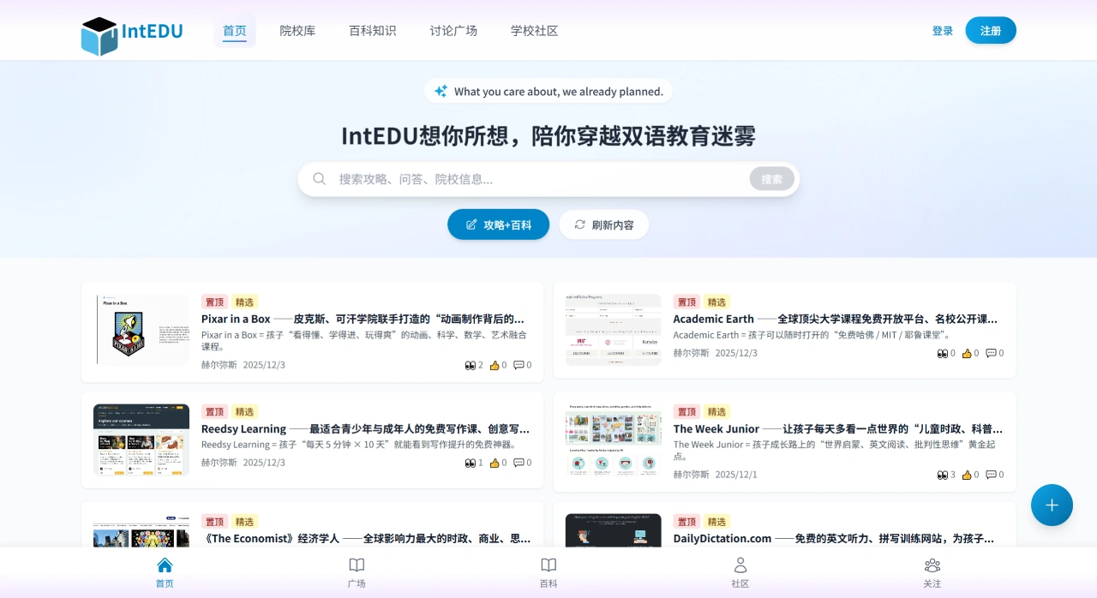Open the 学校社区 tab

pyautogui.click(x=534, y=30)
